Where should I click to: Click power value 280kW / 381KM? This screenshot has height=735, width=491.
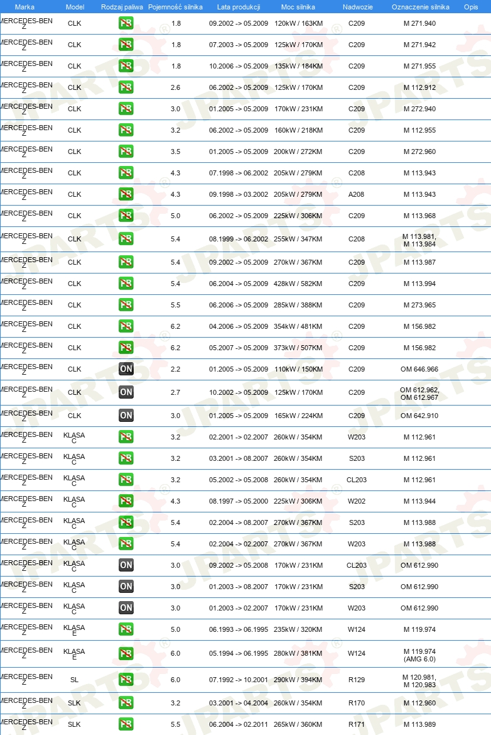pyautogui.click(x=298, y=653)
